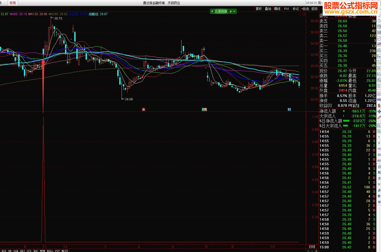Click the pencil drawing sidebar icon
The image size is (381, 252).
(379, 117)
